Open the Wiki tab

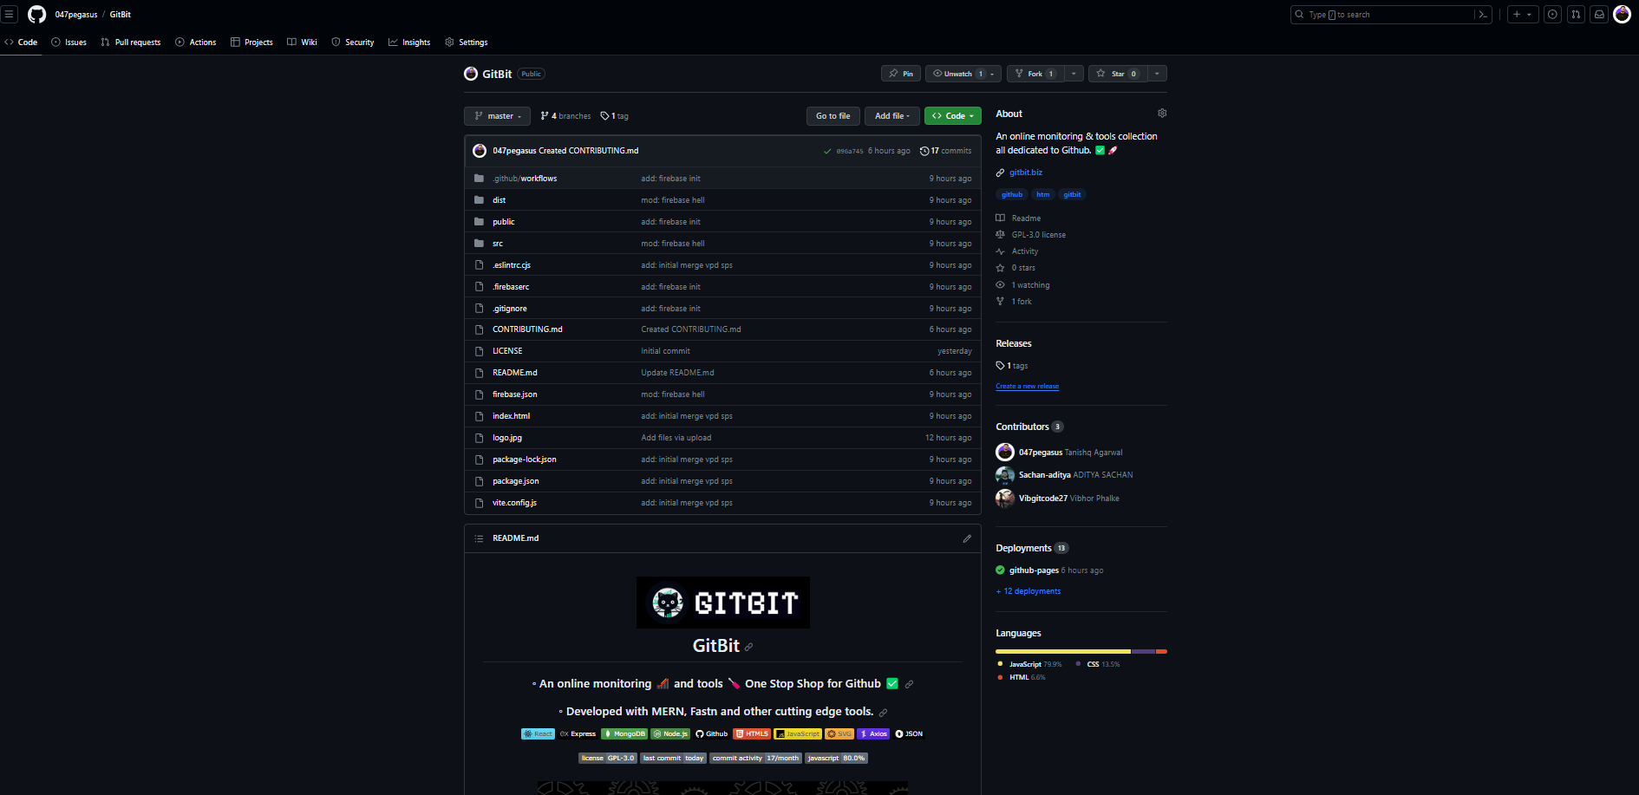(302, 42)
